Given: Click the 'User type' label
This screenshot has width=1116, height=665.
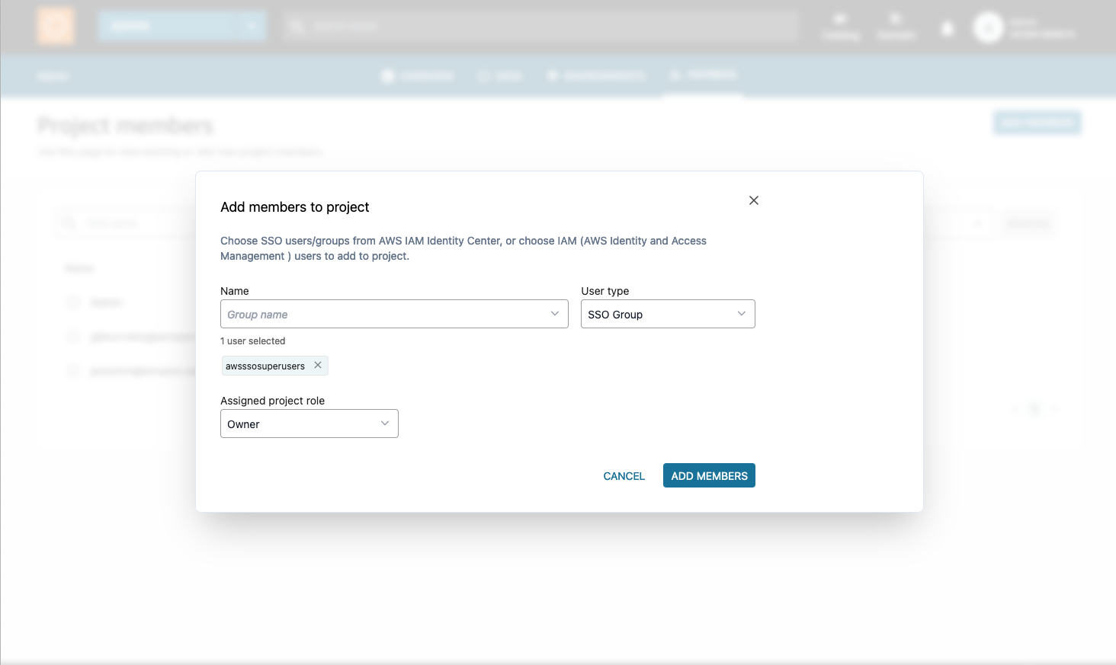Looking at the screenshot, I should pos(605,291).
